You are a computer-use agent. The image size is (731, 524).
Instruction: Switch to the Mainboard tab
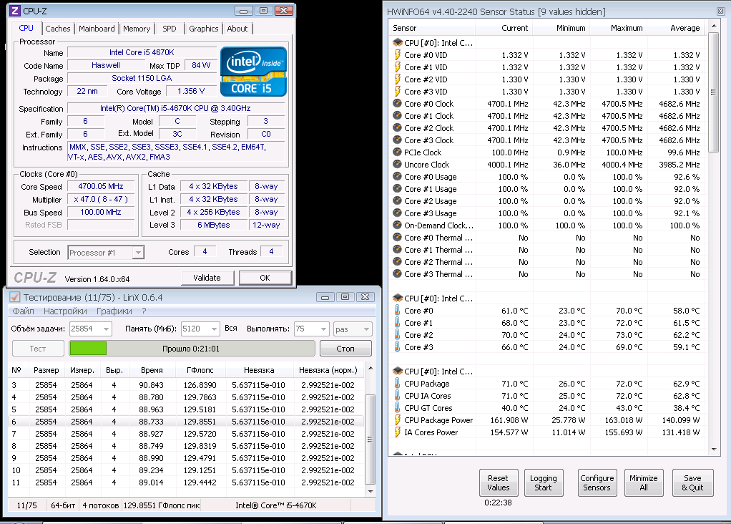point(97,29)
